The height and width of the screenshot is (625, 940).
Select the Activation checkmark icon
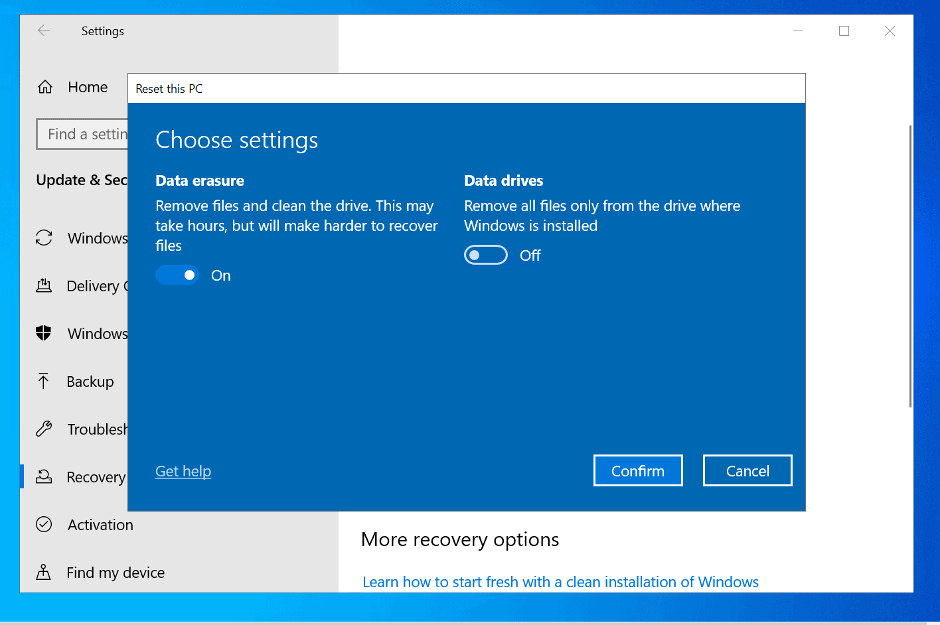tap(43, 524)
